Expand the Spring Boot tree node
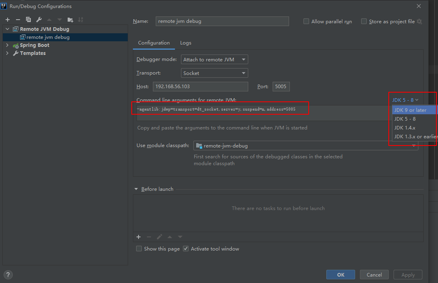This screenshot has height=283, width=438. (8, 45)
